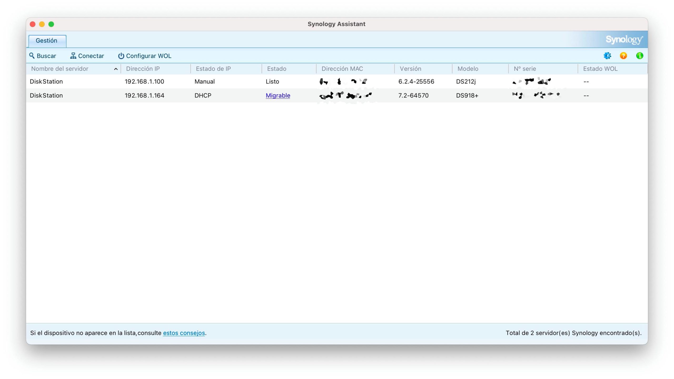Click the Synology logo
The width and height of the screenshot is (674, 379).
[x=624, y=40]
